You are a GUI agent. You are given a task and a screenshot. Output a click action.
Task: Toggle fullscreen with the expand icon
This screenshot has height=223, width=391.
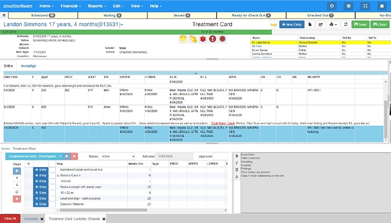coord(365,6)
